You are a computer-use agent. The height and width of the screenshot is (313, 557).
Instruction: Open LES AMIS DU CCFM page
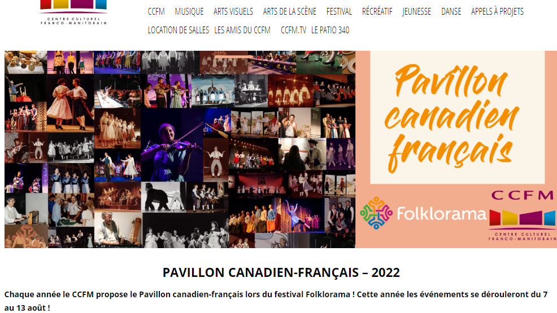coord(242,30)
